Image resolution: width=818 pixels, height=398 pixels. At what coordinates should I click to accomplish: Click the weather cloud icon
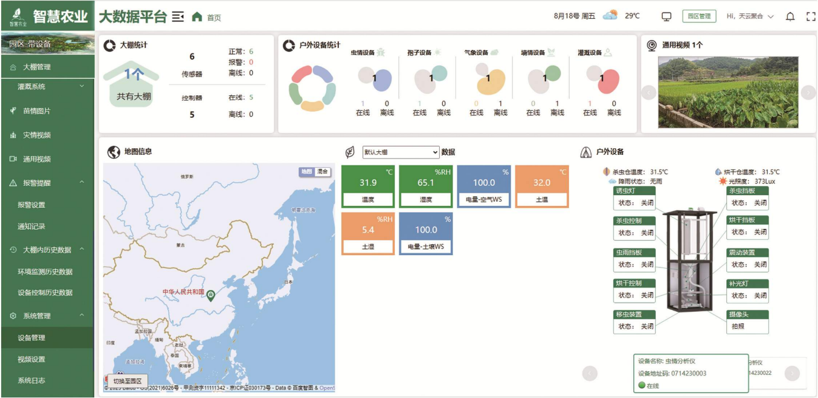[x=610, y=16]
